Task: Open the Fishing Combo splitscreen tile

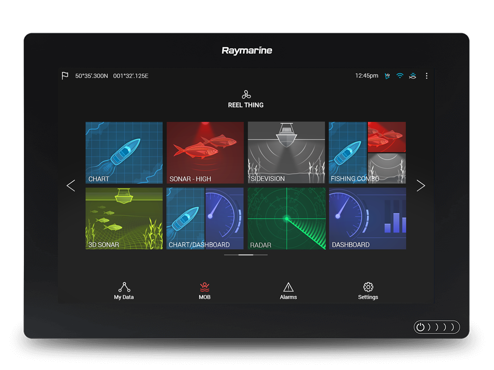Action: tap(367, 153)
